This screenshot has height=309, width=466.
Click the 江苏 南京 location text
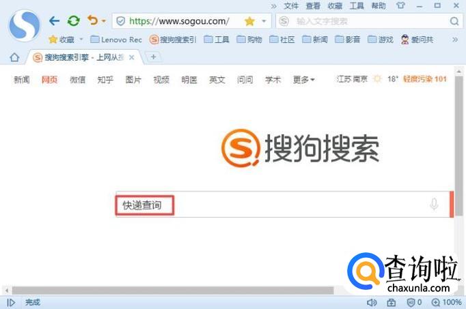[352, 79]
